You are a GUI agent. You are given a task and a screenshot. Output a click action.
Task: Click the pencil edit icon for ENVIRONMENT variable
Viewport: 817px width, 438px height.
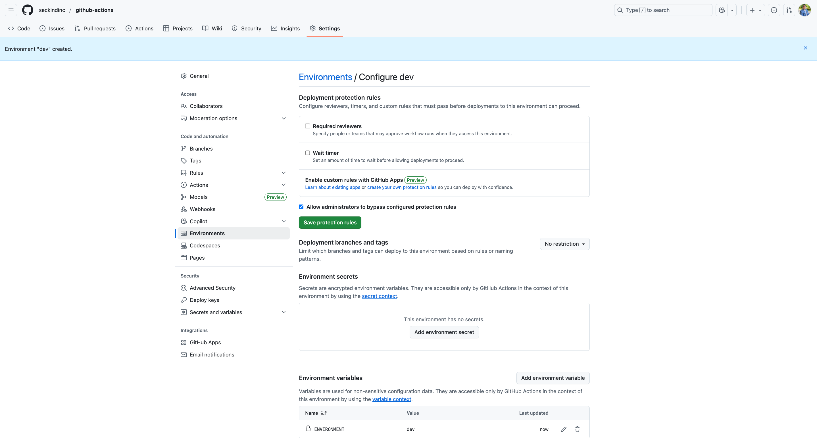pyautogui.click(x=563, y=429)
